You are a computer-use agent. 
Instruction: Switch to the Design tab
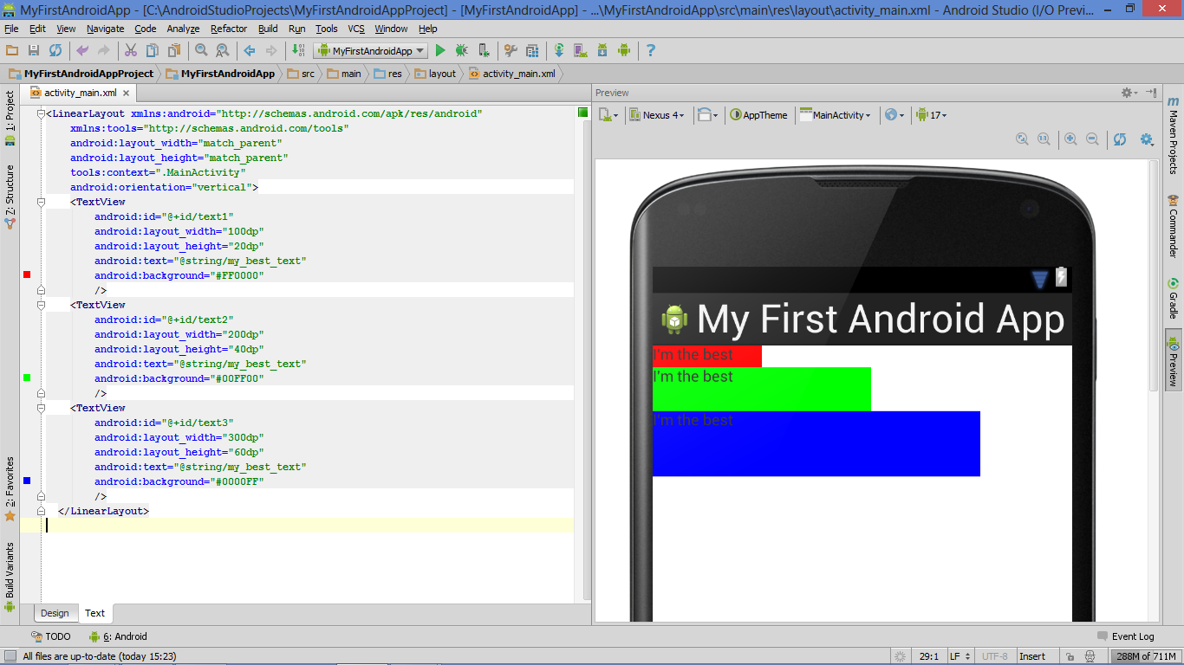(x=55, y=613)
